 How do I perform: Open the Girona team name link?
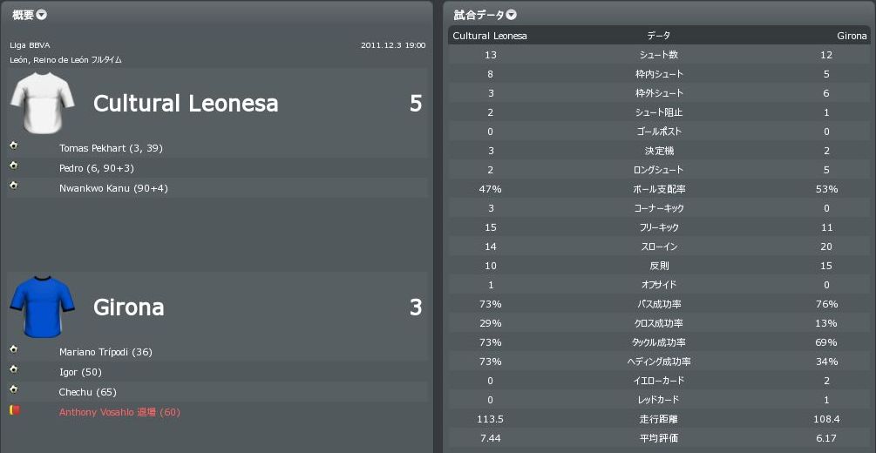tap(129, 308)
